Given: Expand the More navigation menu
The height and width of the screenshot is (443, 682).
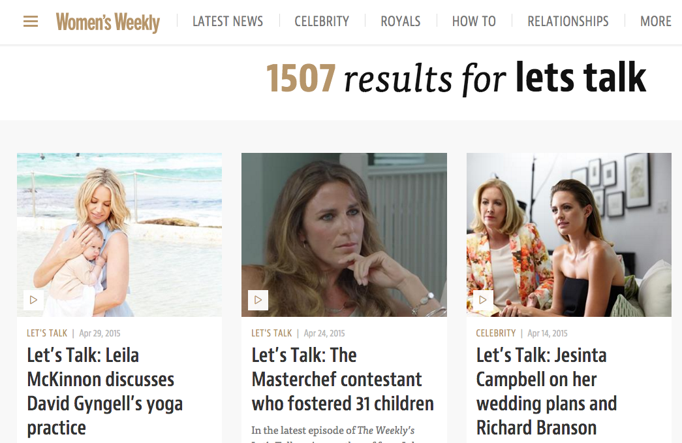Looking at the screenshot, I should coord(656,22).
